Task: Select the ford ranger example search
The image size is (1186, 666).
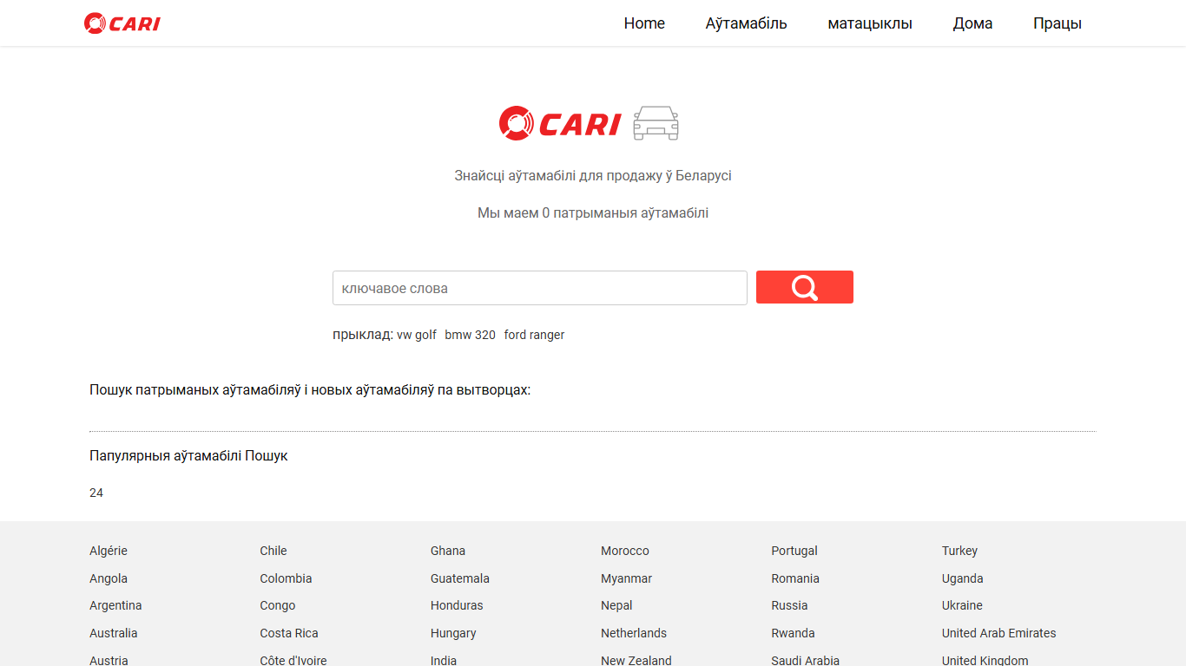Action: click(534, 335)
